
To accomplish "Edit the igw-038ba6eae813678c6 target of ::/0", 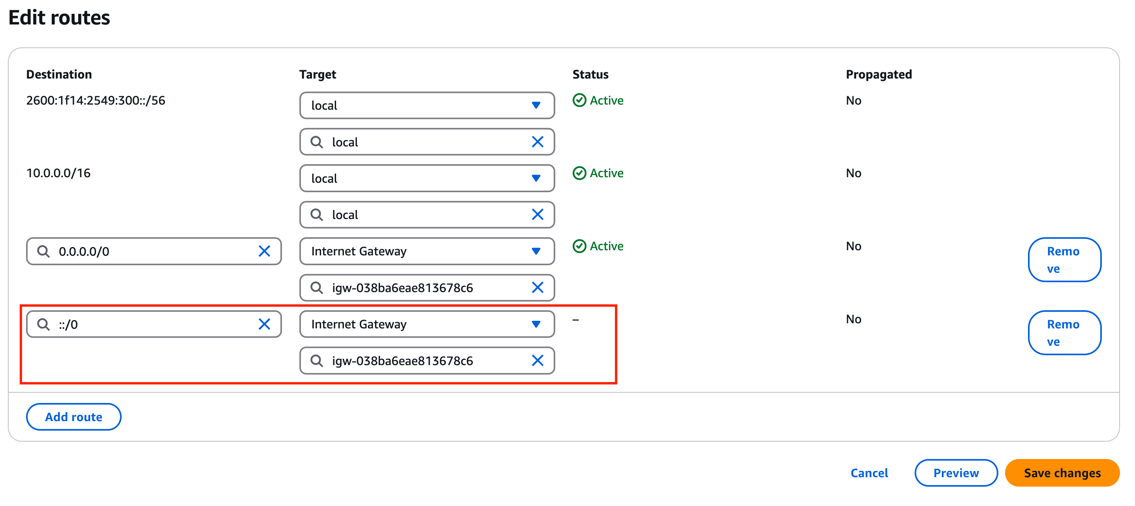I will 427,361.
